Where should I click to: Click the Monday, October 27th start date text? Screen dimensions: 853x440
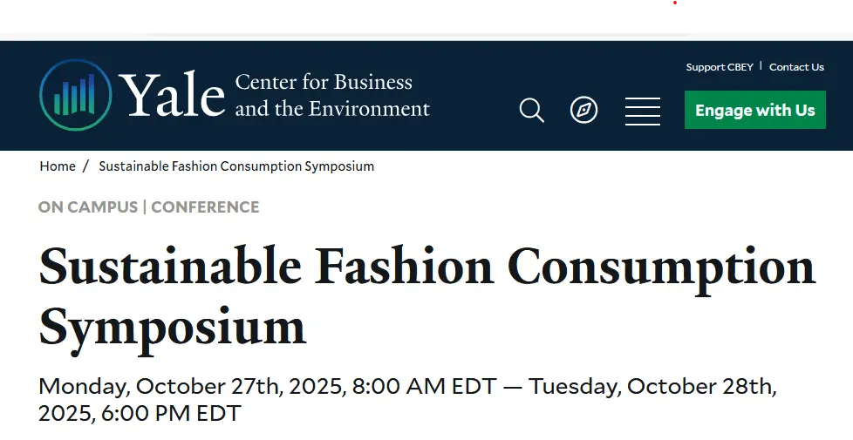(194, 386)
